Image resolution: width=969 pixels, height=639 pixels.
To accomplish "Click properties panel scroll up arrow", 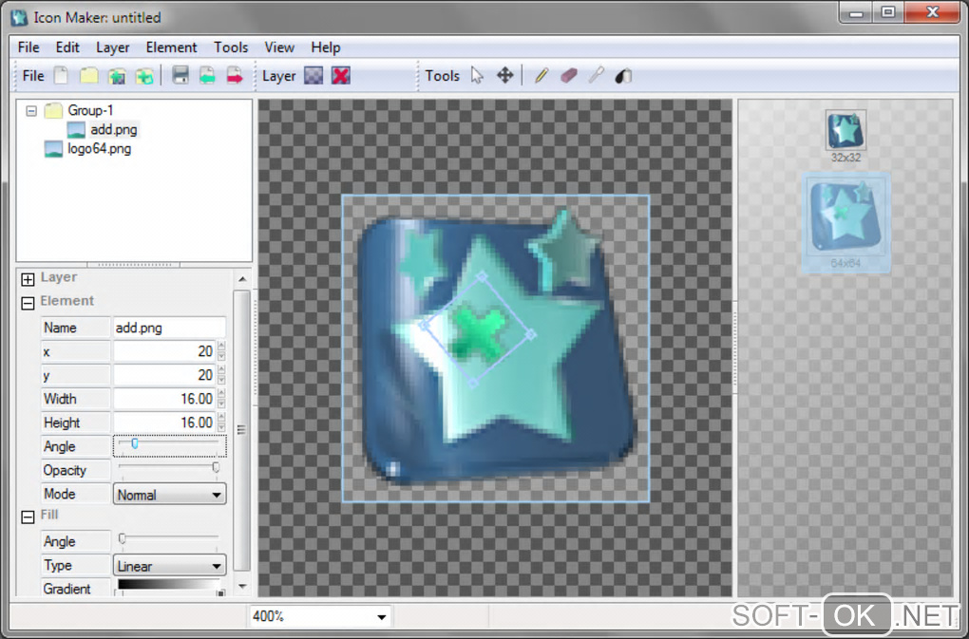I will [242, 280].
